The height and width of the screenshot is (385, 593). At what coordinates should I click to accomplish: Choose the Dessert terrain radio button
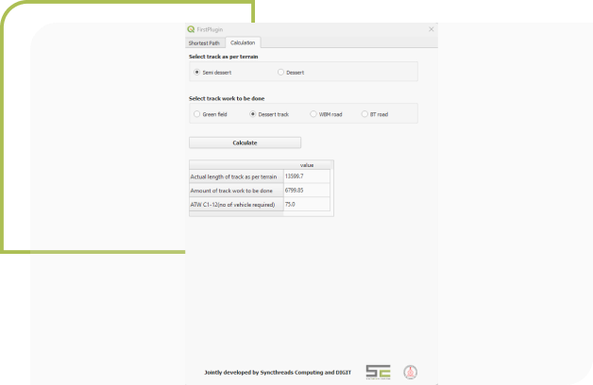tap(280, 72)
